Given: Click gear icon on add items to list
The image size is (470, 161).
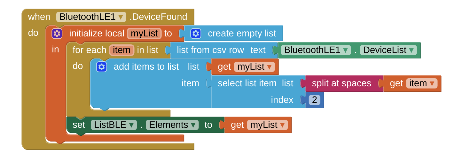Looking at the screenshot, I should pos(102,67).
